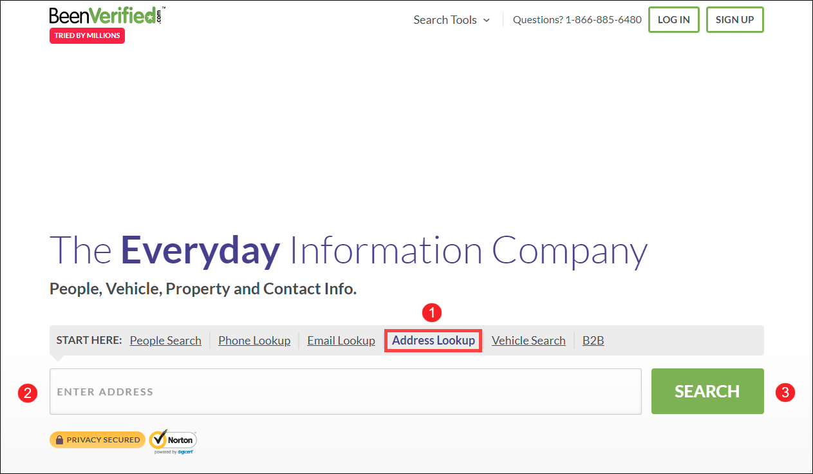This screenshot has height=474, width=813.
Task: Click the START HERE label
Action: [89, 340]
